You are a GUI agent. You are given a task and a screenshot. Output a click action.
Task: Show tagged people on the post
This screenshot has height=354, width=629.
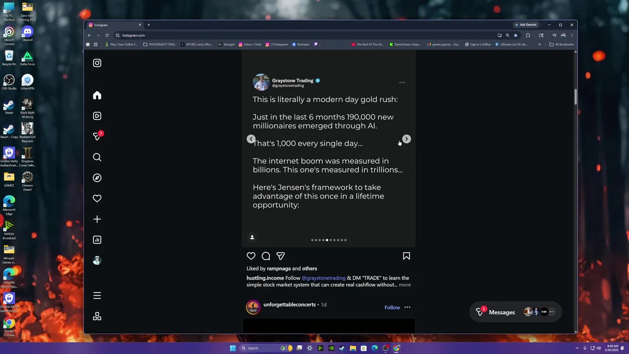tap(252, 237)
